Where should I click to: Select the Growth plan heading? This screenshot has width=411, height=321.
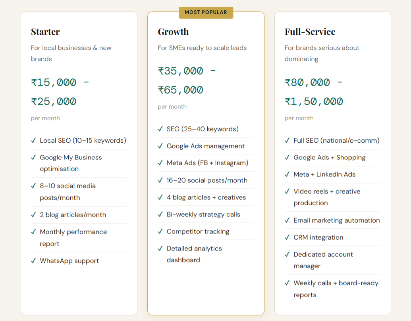click(x=173, y=32)
